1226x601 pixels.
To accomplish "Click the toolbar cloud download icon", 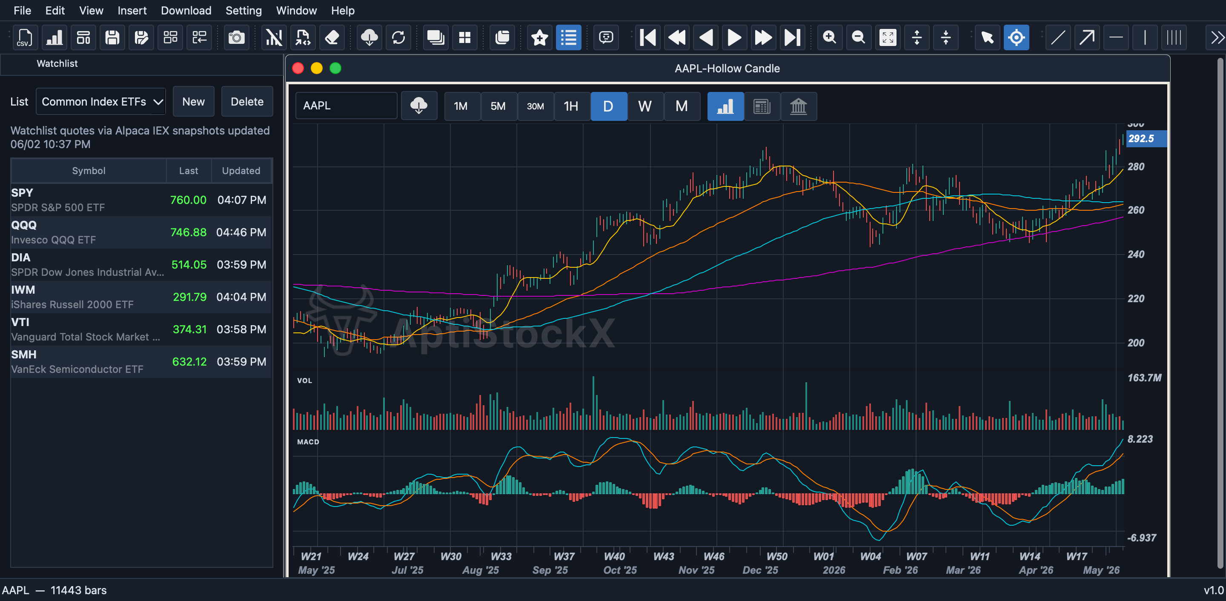I will [370, 37].
